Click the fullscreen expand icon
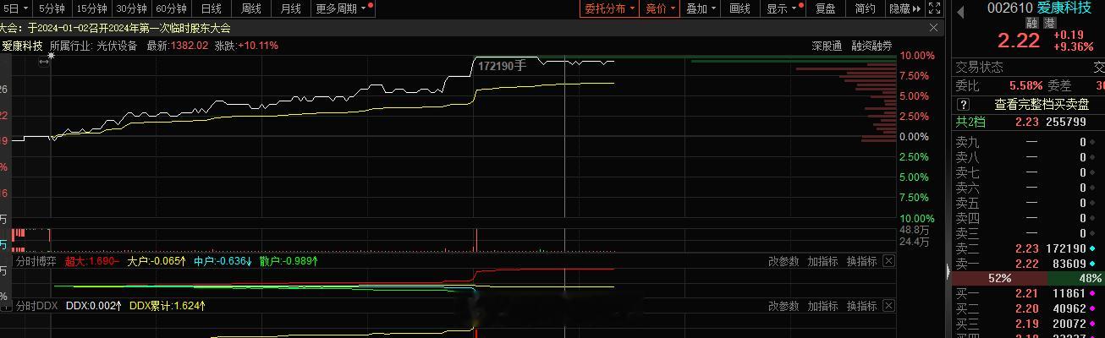The width and height of the screenshot is (1105, 338). click(x=935, y=8)
